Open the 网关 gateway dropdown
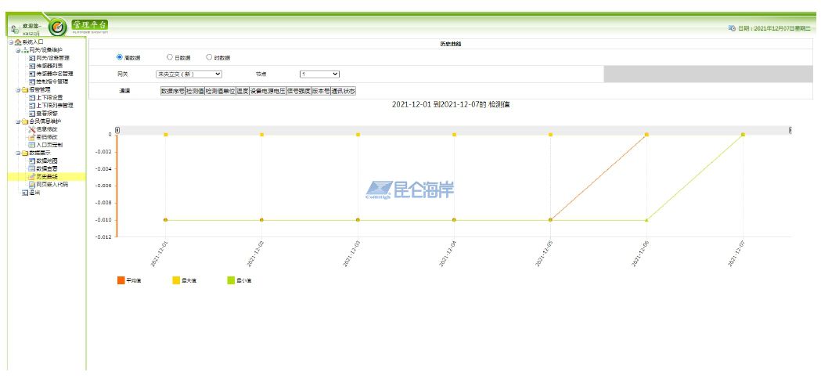 click(188, 74)
